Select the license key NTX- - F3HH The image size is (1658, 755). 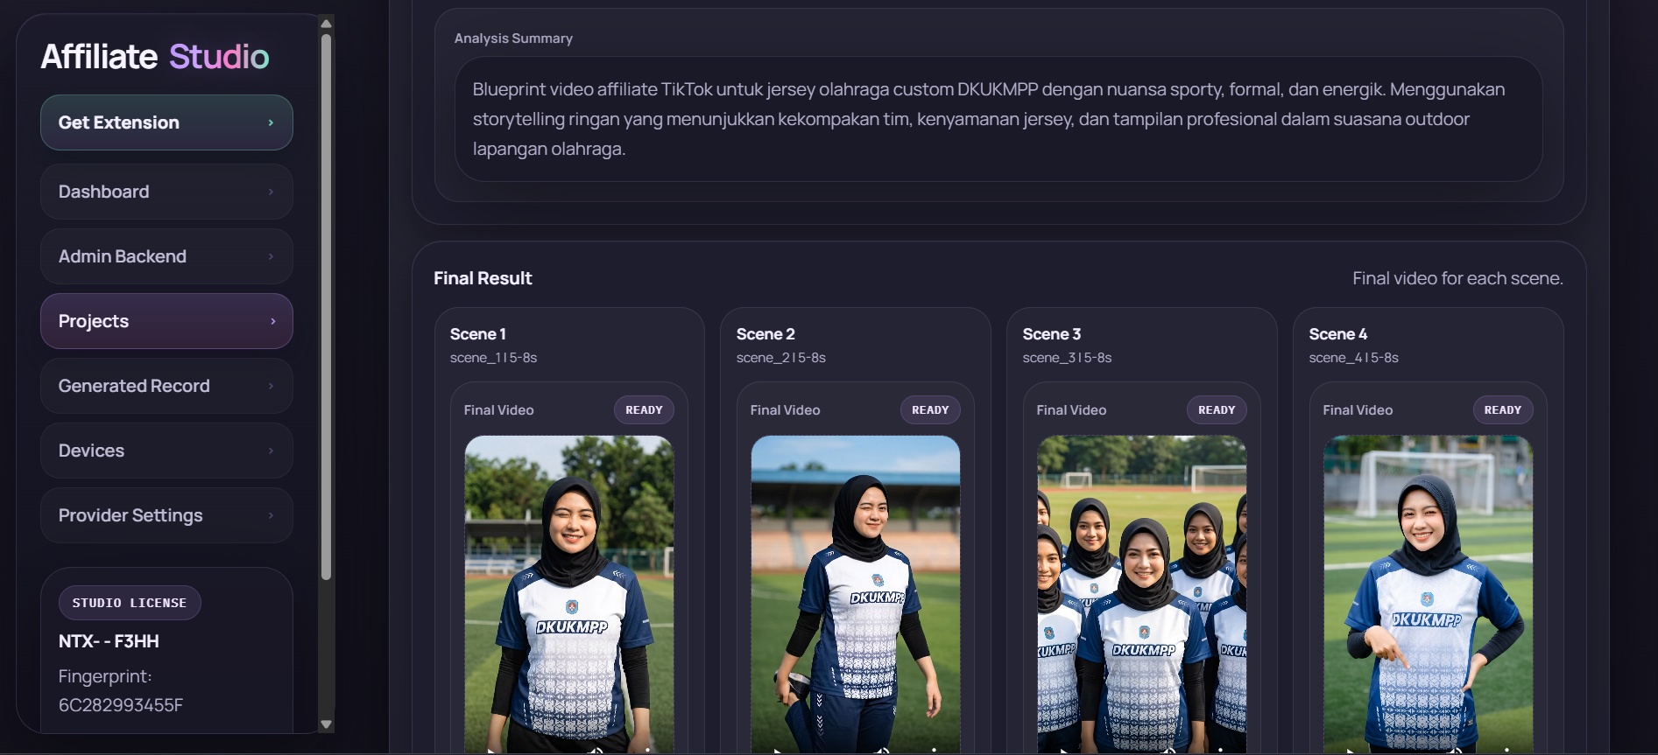(109, 641)
